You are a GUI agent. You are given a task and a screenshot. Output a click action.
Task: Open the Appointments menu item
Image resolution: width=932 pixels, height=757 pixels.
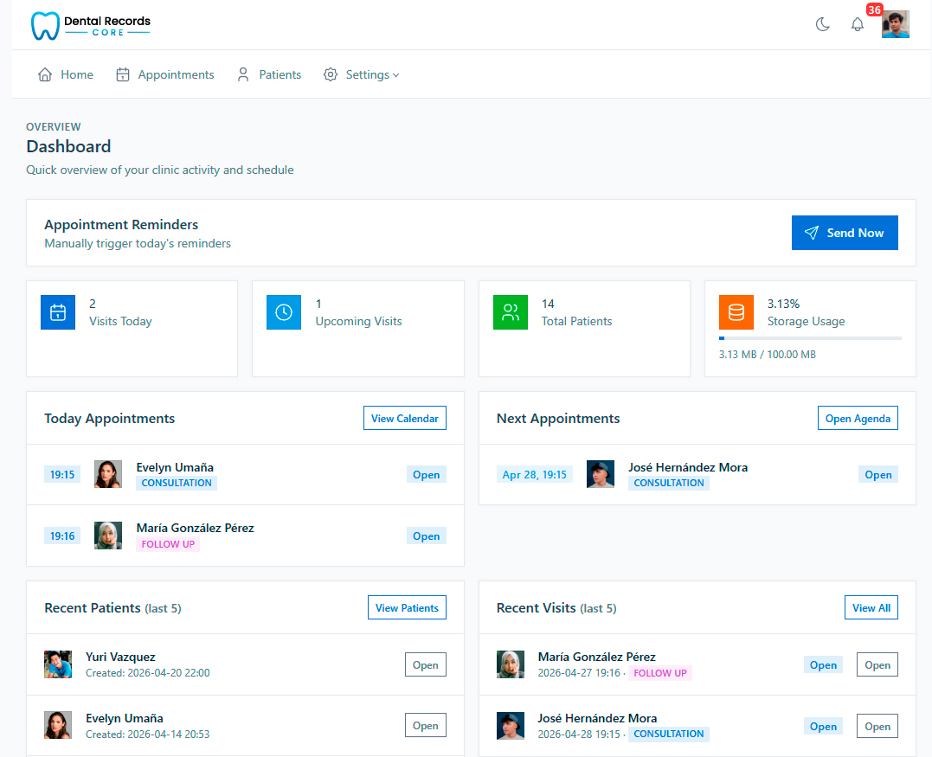(x=176, y=74)
